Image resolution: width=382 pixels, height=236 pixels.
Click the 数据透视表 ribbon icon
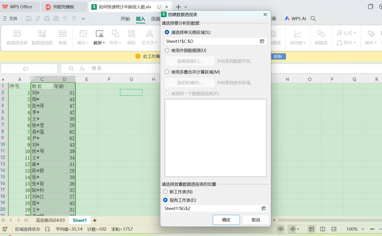[x=17, y=37]
